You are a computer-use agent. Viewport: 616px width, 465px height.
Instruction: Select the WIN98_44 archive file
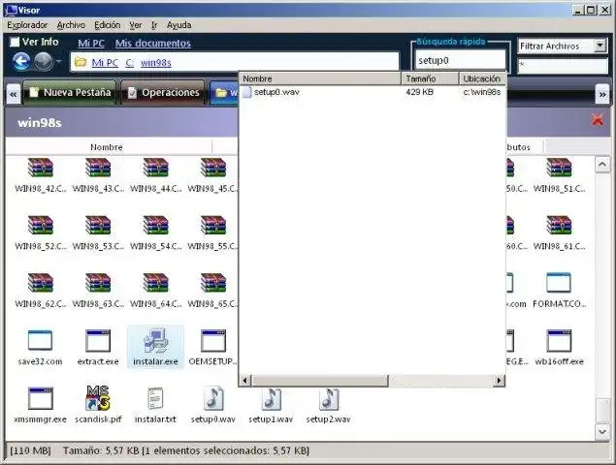pos(155,175)
